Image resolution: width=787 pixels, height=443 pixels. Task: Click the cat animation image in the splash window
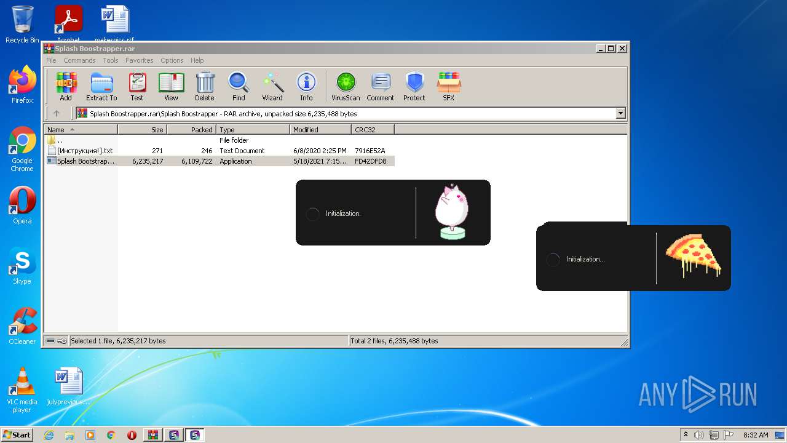[x=453, y=212]
